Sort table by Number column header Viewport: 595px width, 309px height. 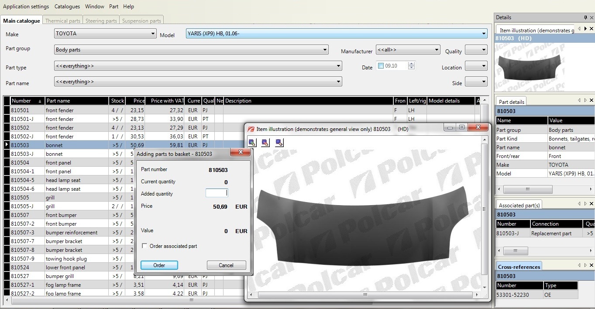pyautogui.click(x=27, y=101)
